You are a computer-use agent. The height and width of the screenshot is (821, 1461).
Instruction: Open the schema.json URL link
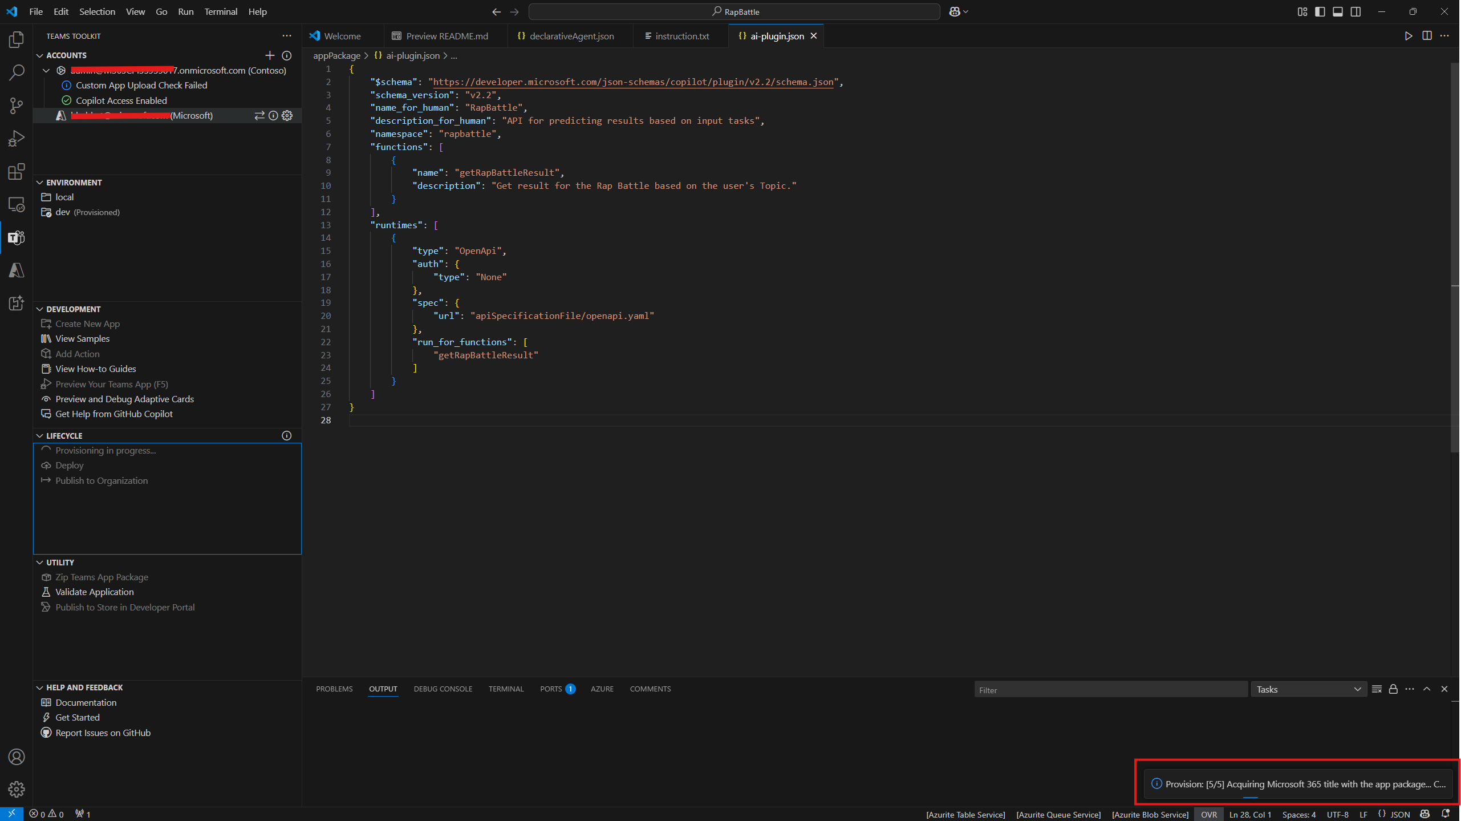(x=633, y=82)
